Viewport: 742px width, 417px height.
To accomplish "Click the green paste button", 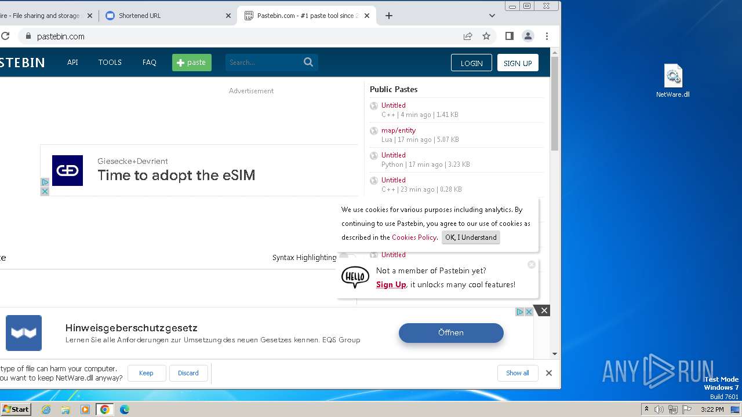I will click(x=192, y=63).
